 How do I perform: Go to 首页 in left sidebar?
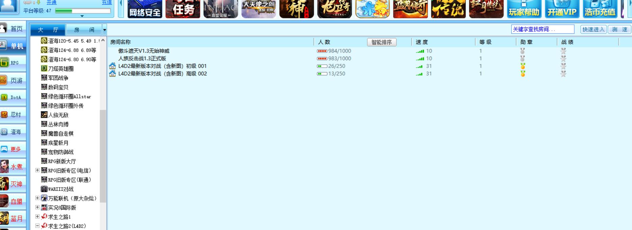click(13, 29)
